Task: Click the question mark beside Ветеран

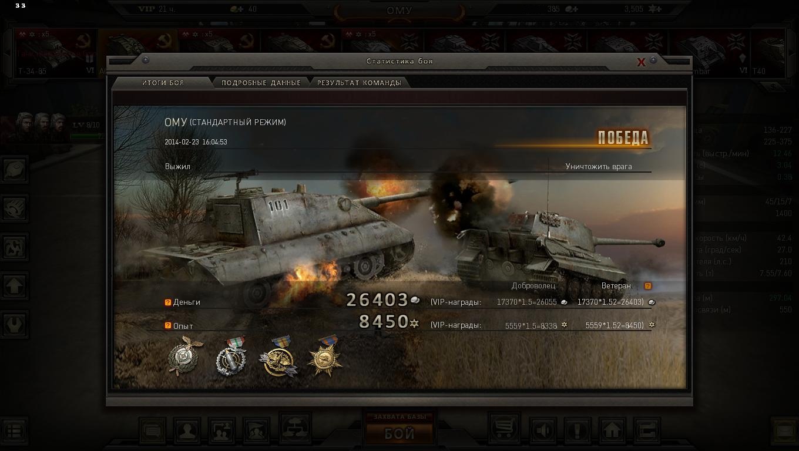Action: click(x=648, y=286)
